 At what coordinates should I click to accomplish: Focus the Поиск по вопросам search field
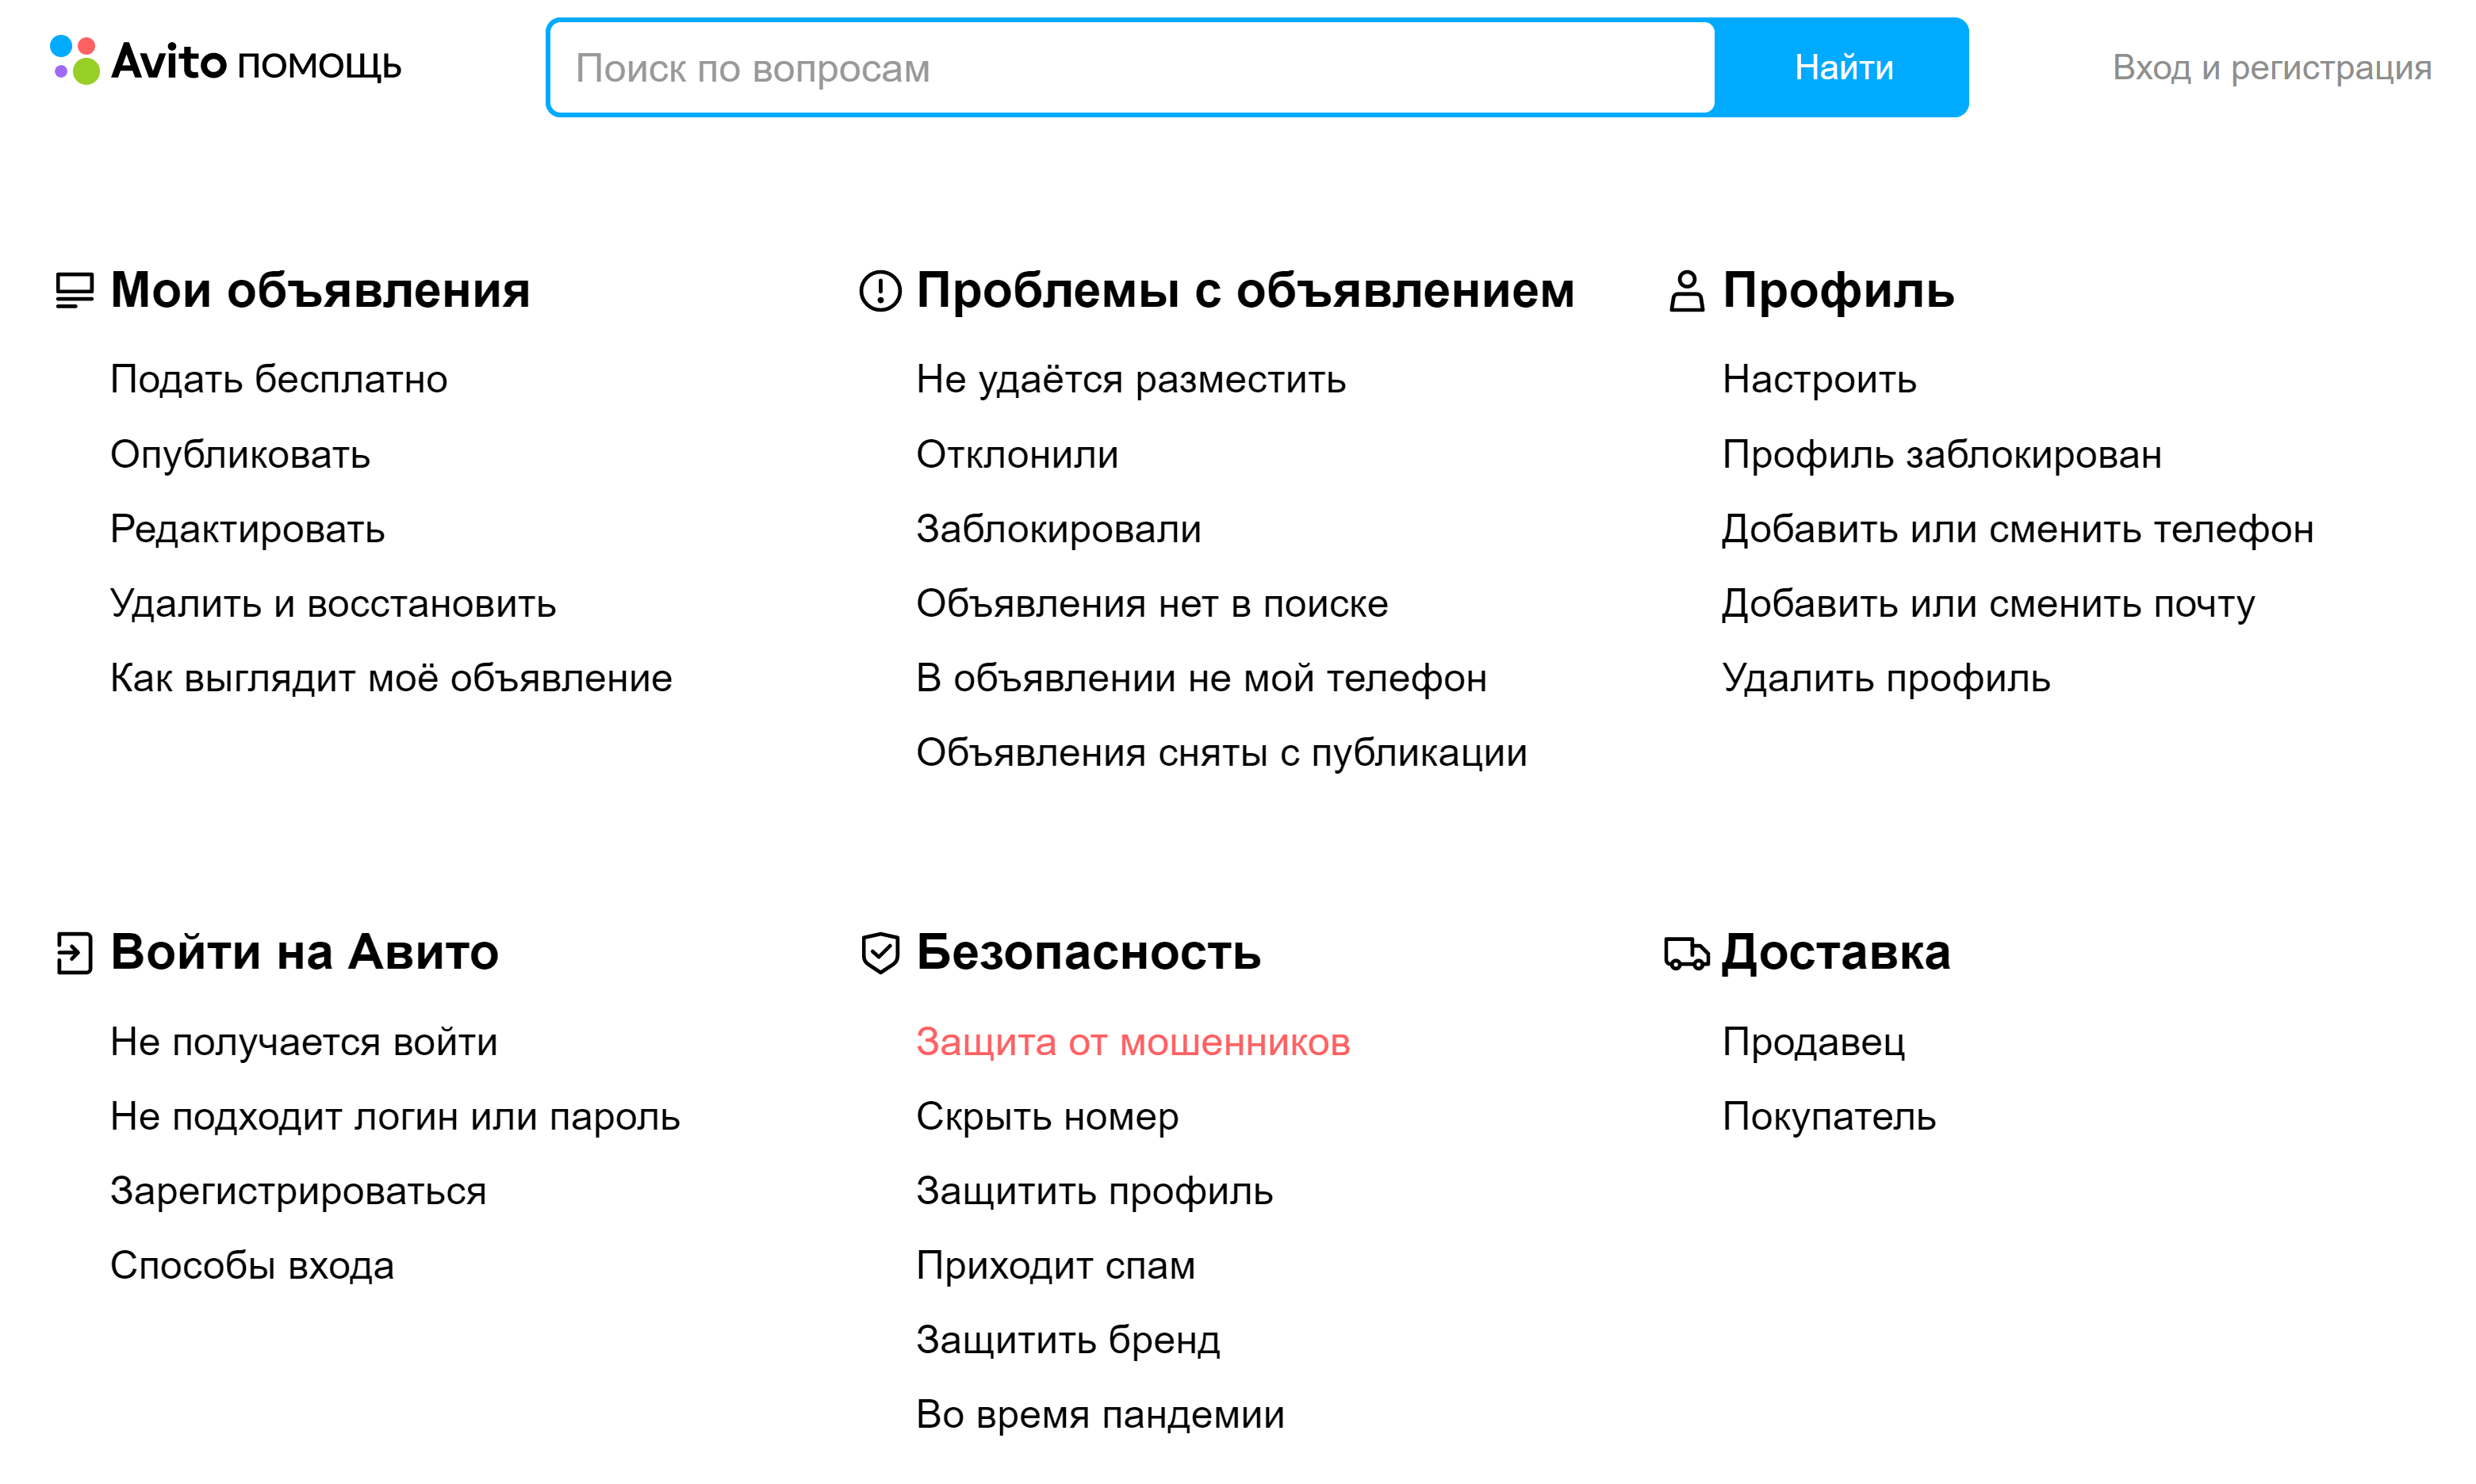click(x=1132, y=67)
